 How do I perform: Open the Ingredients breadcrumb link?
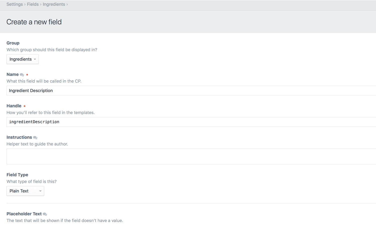[54, 4]
